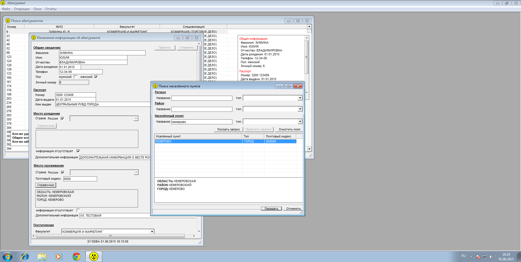Click the Windows Start button
Screen dimensions: 521x262
point(8,256)
